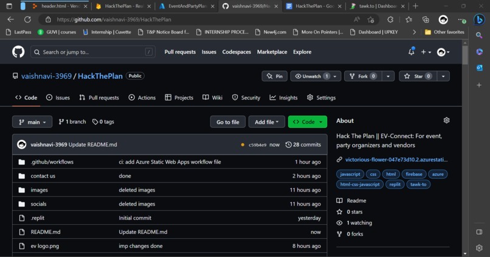Click the vaishnavi-3969 owner link
The image size is (490, 257).
coord(46,76)
